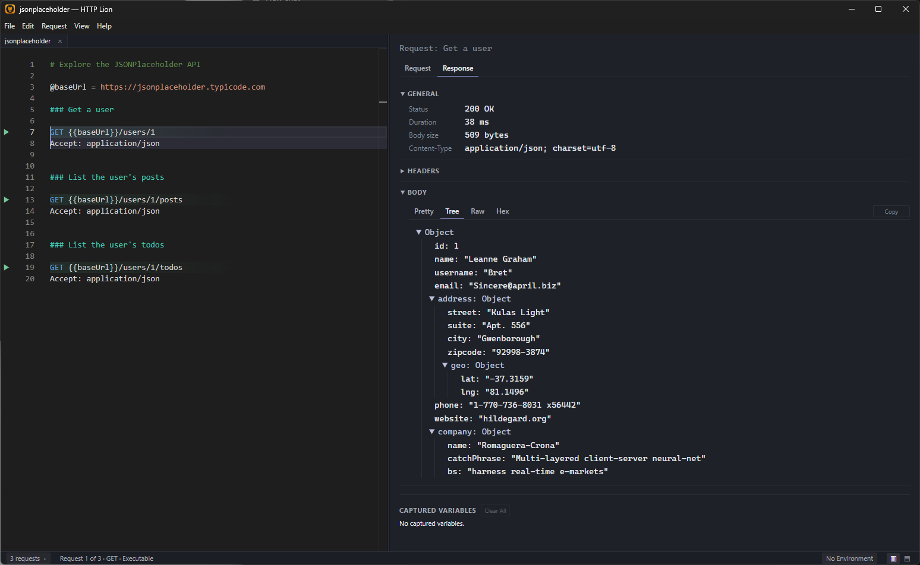Switch to side-by-side column layout
Screen dimensions: 920x565
pyautogui.click(x=893, y=558)
